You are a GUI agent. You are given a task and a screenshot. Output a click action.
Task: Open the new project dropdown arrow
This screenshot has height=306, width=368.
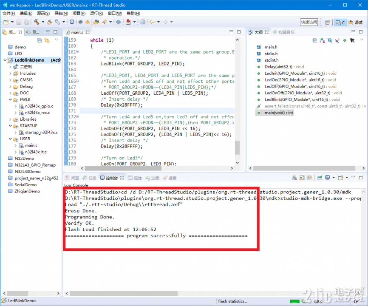pyautogui.click(x=12, y=22)
